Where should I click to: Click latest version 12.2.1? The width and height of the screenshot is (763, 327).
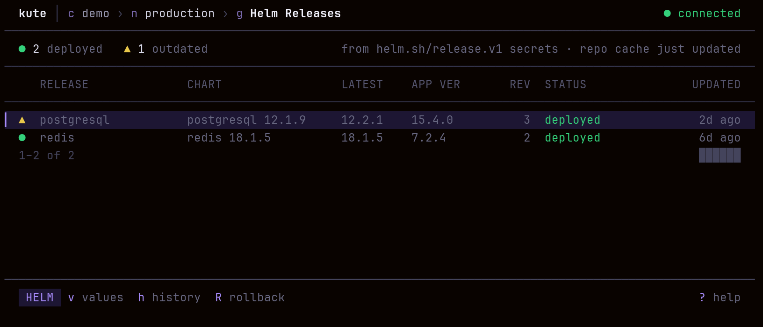click(x=362, y=120)
